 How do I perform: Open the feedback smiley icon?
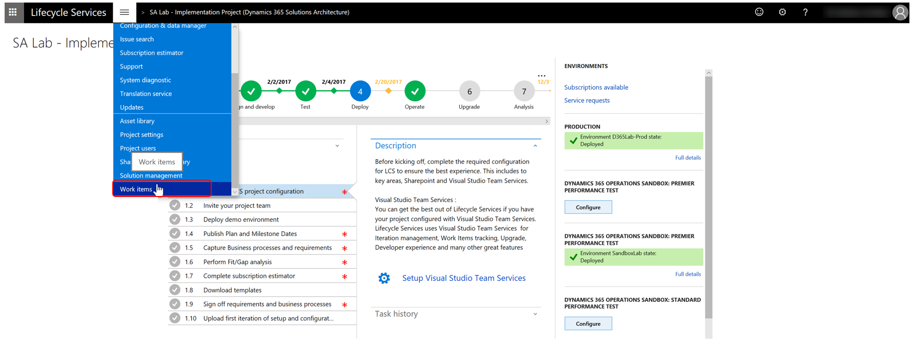759,12
